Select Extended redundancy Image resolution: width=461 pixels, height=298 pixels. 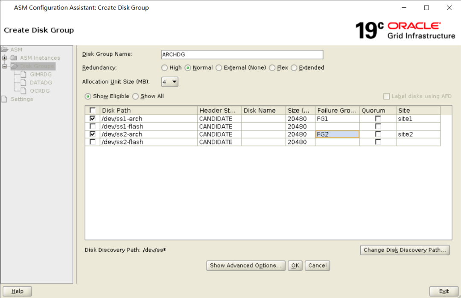[294, 67]
